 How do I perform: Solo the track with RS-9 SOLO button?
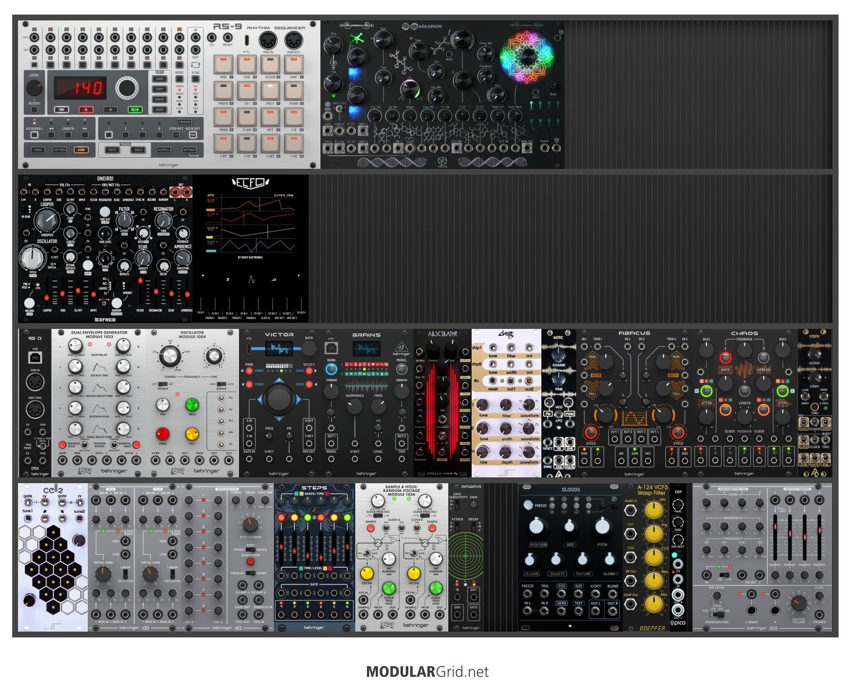click(138, 150)
